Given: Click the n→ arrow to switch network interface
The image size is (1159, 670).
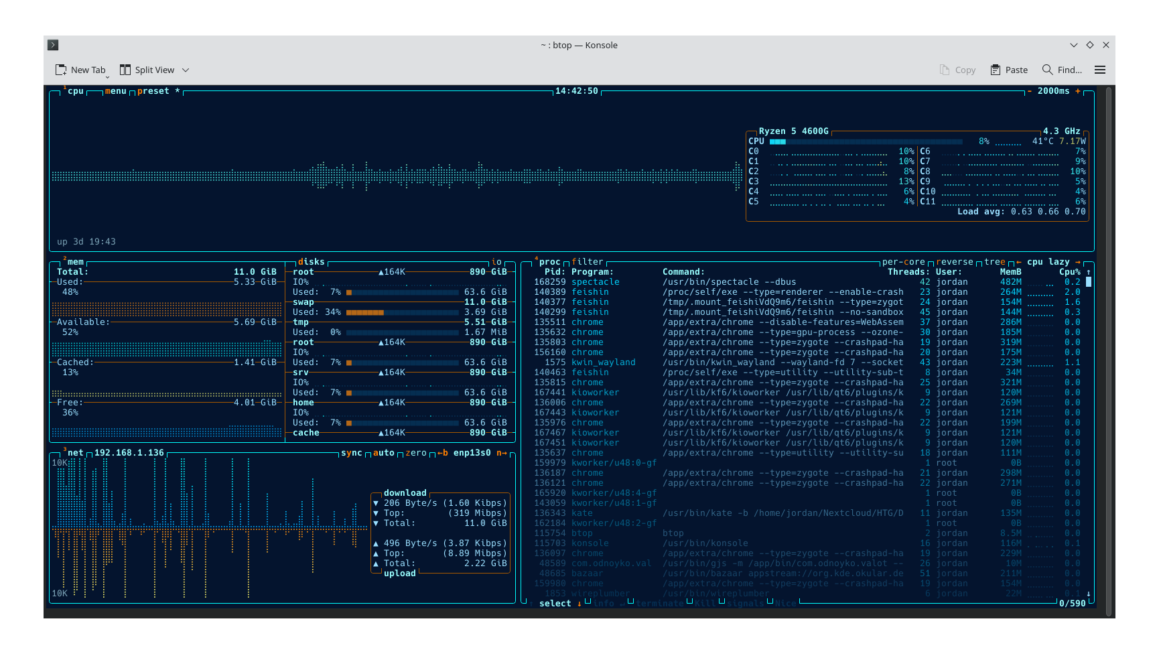Looking at the screenshot, I should (x=502, y=453).
